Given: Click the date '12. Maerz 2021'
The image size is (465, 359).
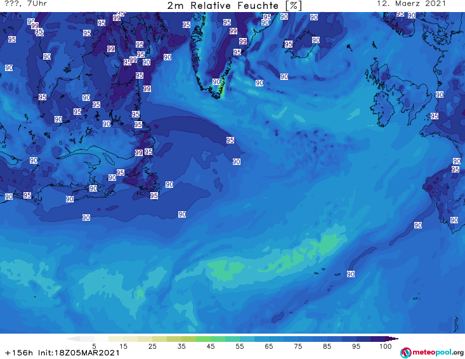Looking at the screenshot, I should point(411,4).
